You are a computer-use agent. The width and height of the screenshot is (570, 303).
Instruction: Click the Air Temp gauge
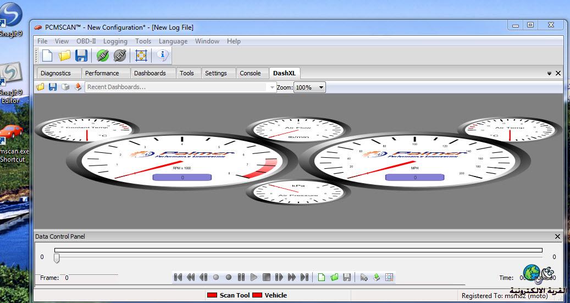pos(510,129)
